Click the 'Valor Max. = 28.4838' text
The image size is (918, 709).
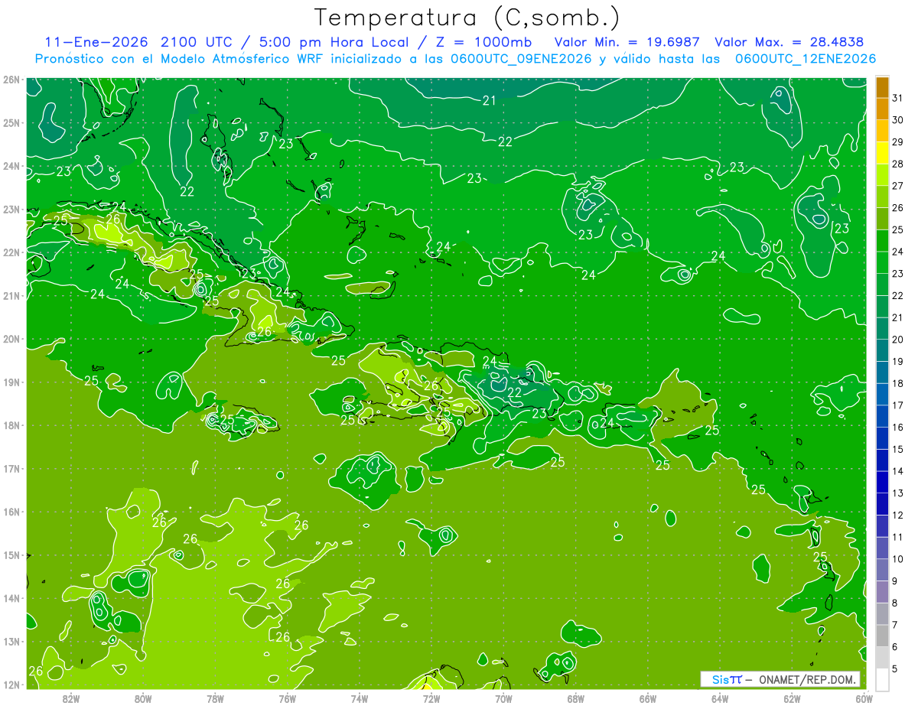click(x=790, y=42)
